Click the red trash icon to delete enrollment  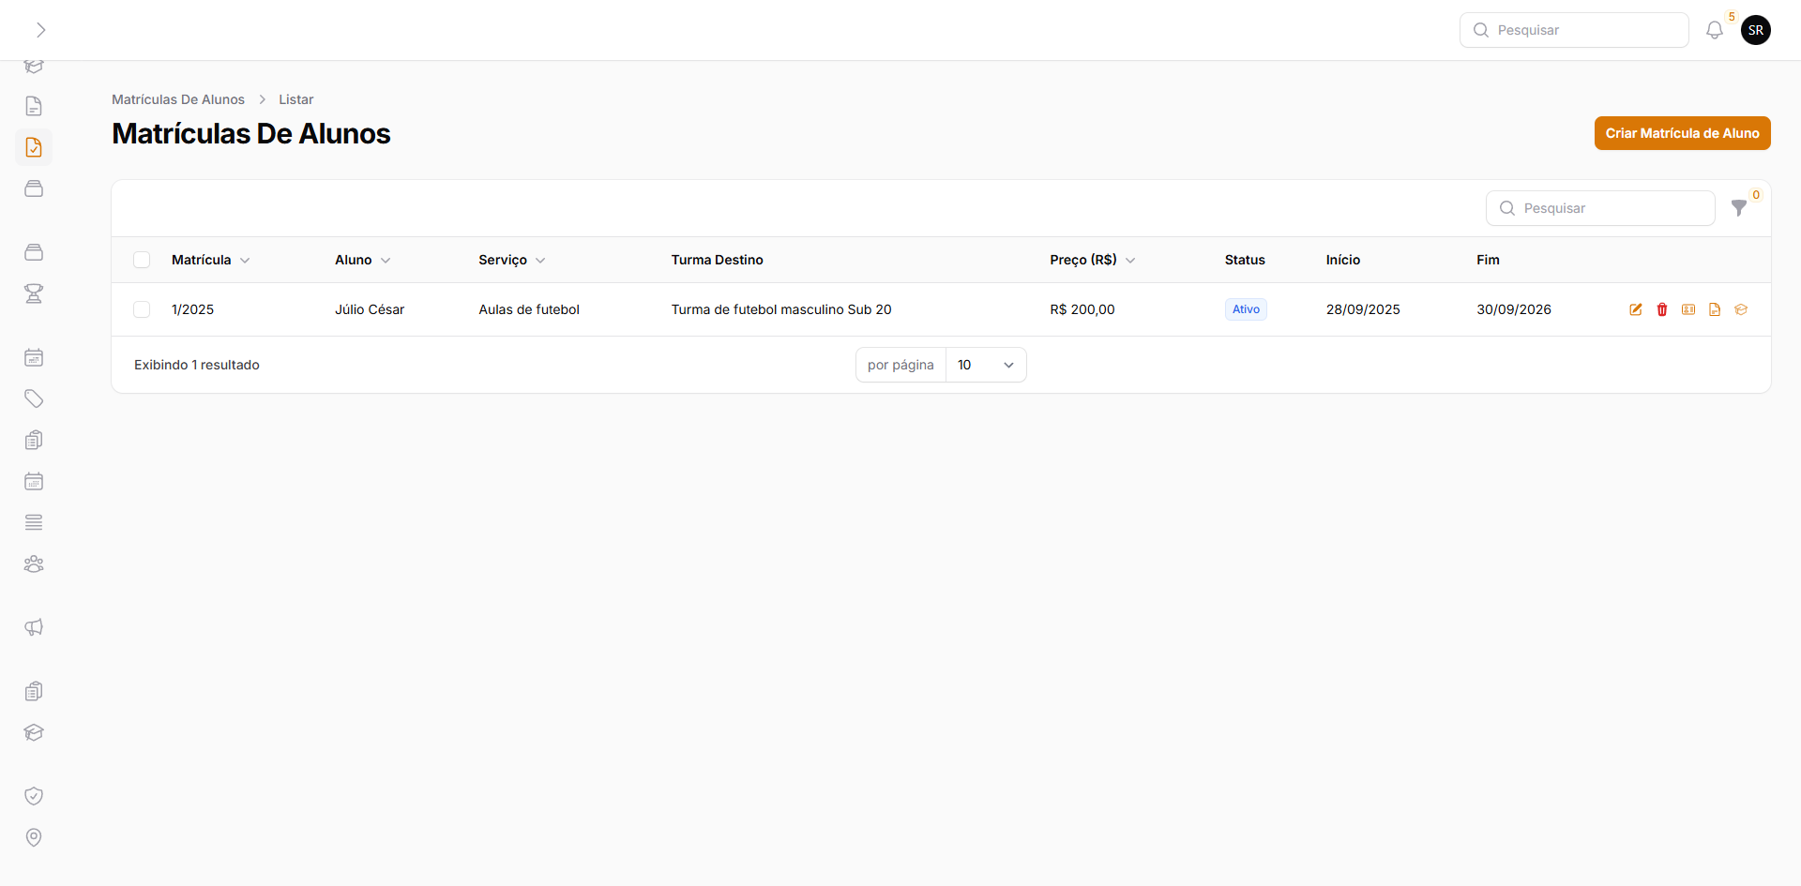(1661, 309)
